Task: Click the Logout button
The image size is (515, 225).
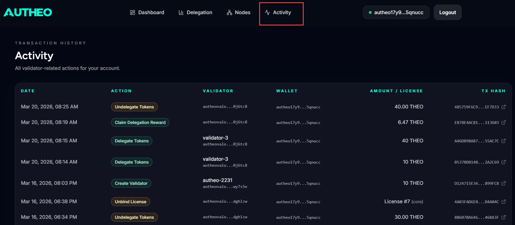Action: (448, 12)
